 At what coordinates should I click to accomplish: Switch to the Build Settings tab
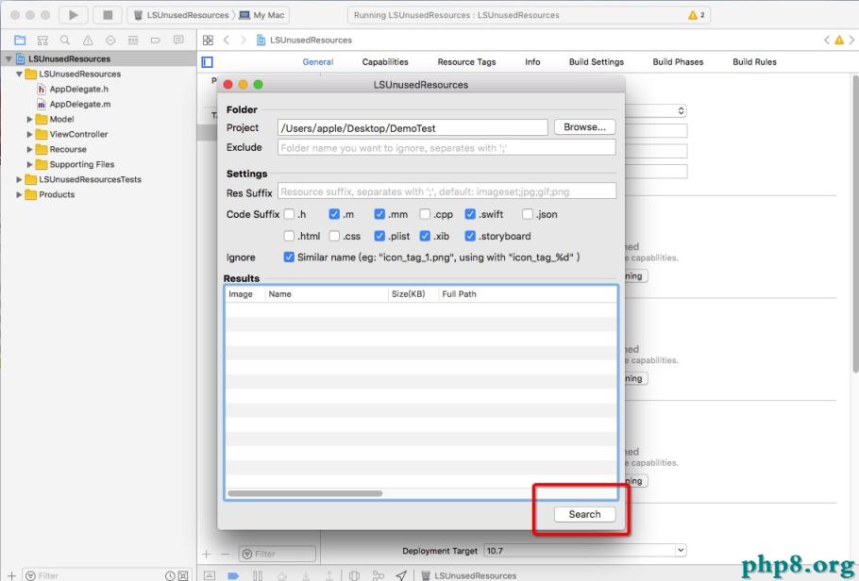coord(596,62)
